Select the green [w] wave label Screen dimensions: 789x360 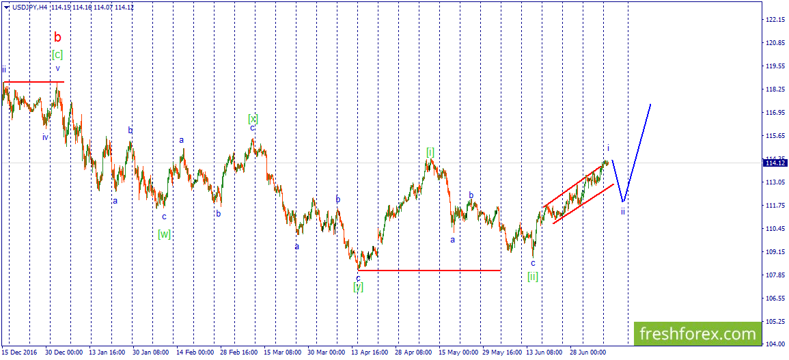coord(164,234)
